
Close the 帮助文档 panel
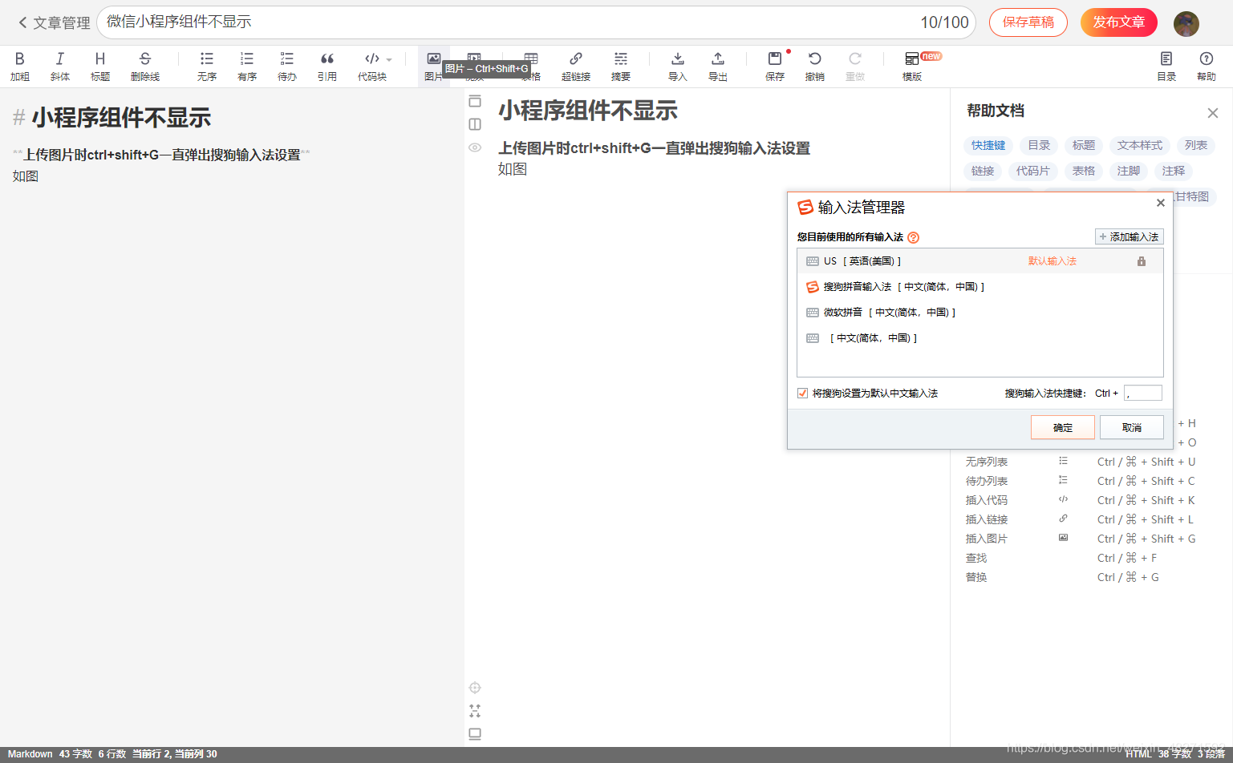click(x=1213, y=113)
